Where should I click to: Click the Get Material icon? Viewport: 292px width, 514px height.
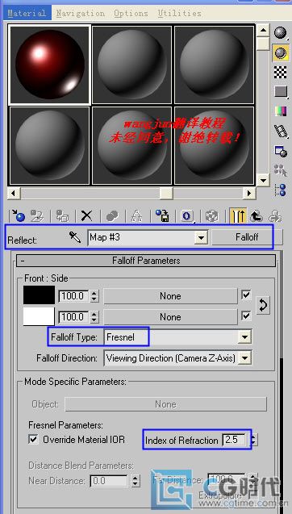click(18, 216)
